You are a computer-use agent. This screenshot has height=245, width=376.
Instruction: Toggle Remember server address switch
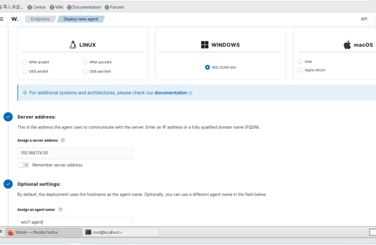(x=23, y=165)
